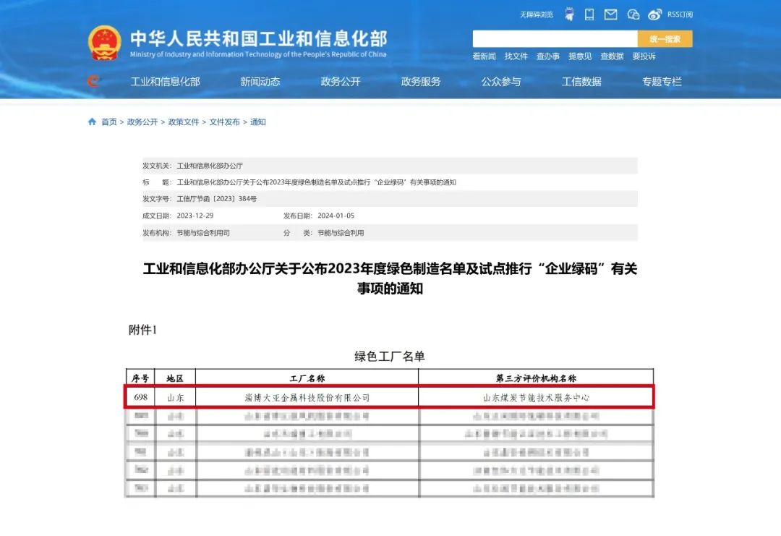This screenshot has height=536, width=781.
Task: Click the RSS订阅 link
Action: [680, 14]
